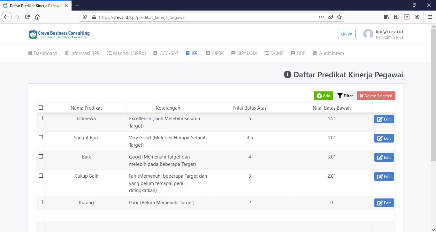Click the Creva Business Consulting logo
436x232 pixels.
59,34
